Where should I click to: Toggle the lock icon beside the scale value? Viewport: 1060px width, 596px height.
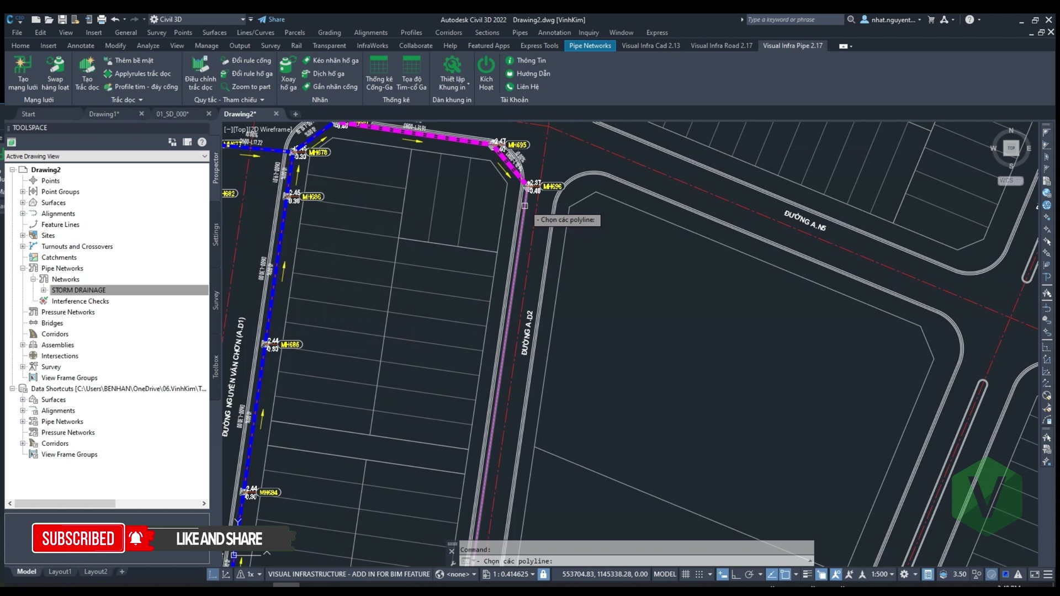click(543, 574)
